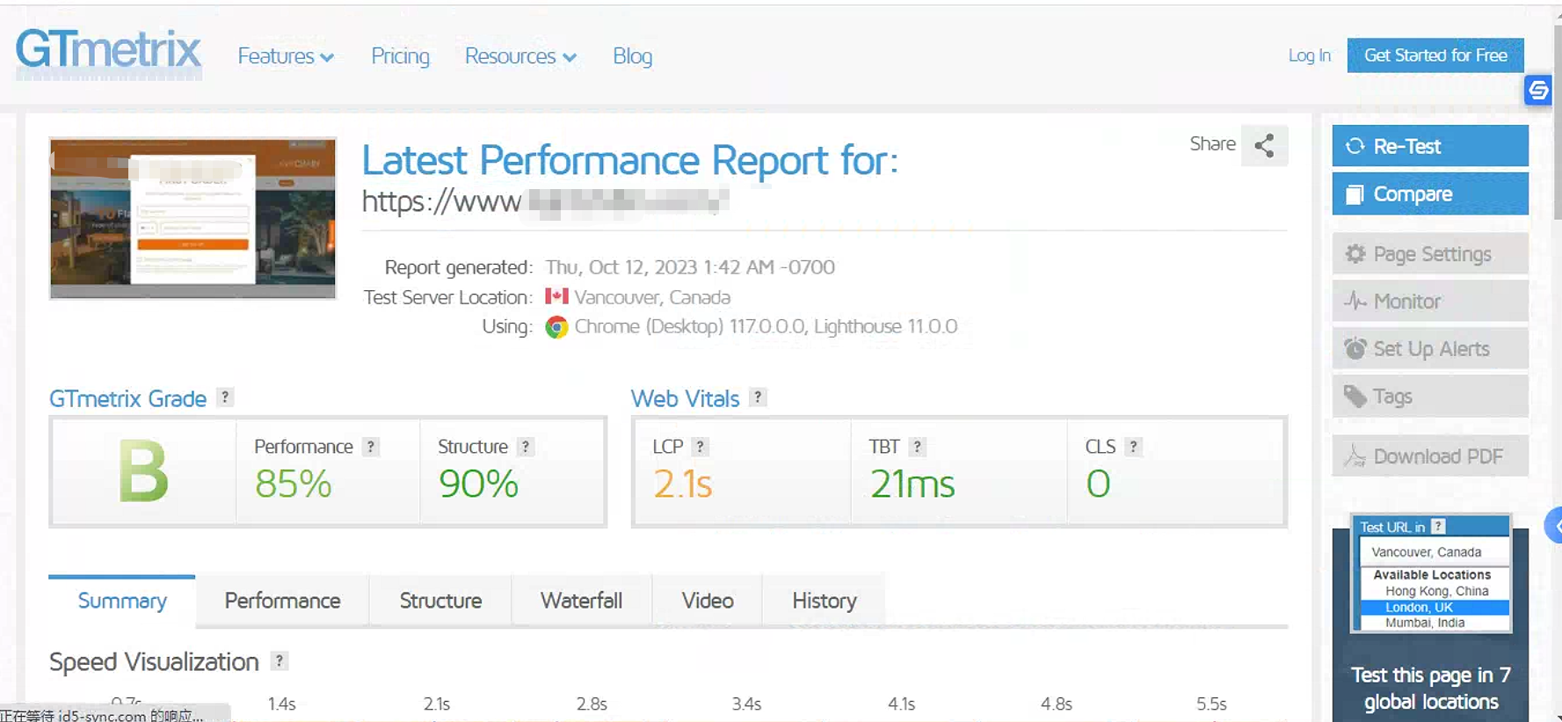Viewport: 1562px width, 722px height.
Task: Click the Structure score help icon
Action: point(525,447)
